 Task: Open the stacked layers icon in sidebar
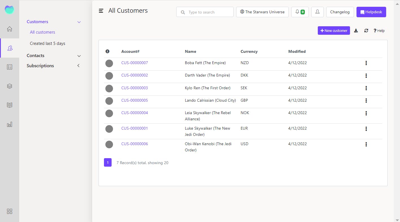click(10, 86)
